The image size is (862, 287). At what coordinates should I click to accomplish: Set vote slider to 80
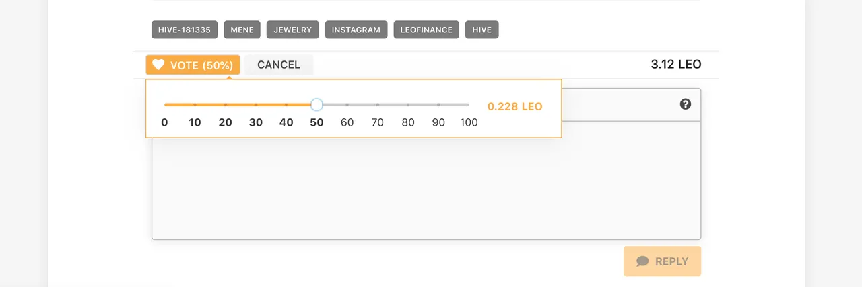point(408,105)
